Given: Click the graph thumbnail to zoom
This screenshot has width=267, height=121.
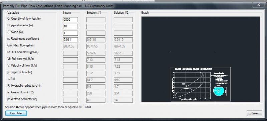Looking at the screenshot, I should 201,84.
